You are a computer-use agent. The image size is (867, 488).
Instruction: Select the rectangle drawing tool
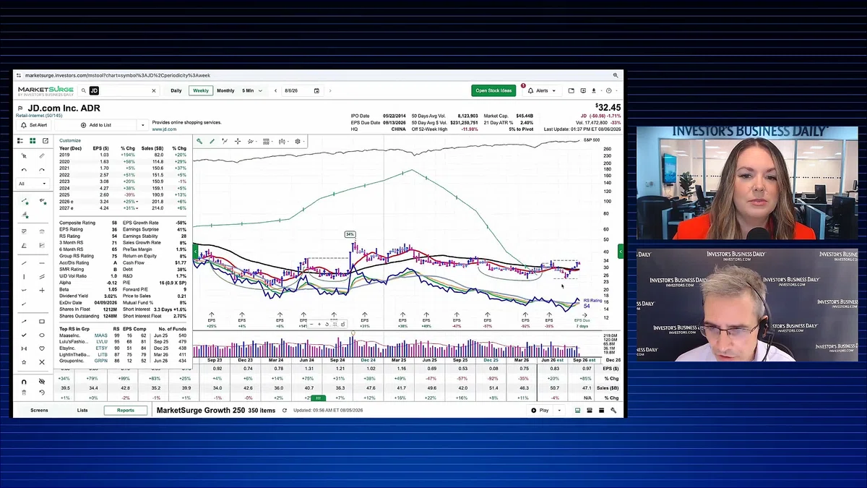point(42,321)
